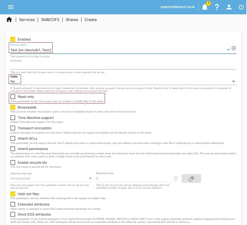
Task: Open the Maximum file size dropdown
Action: pos(90,178)
